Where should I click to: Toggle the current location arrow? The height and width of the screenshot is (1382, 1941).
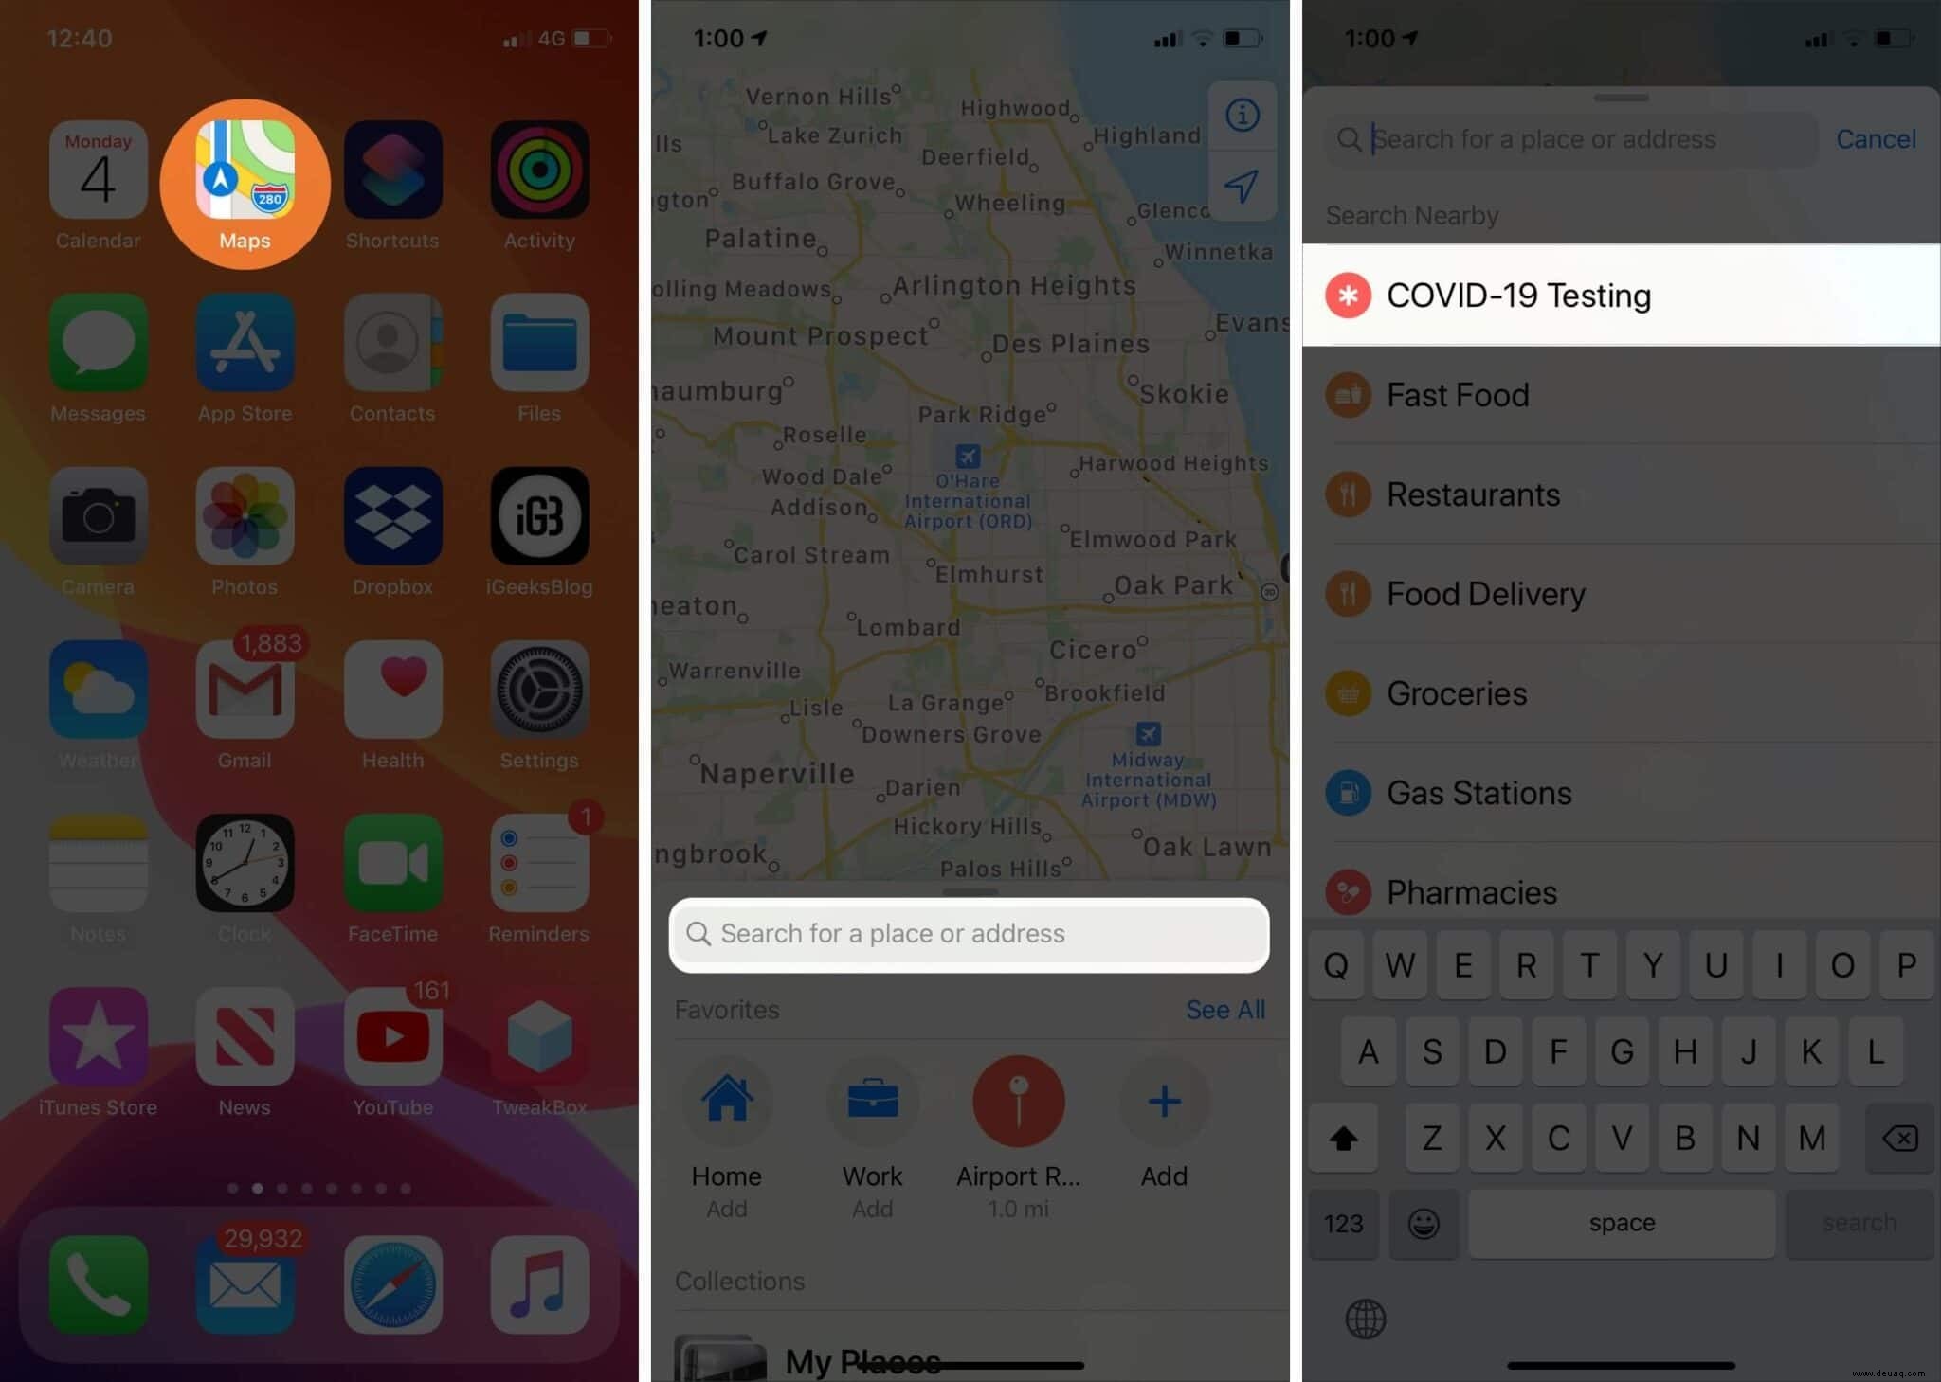1243,186
